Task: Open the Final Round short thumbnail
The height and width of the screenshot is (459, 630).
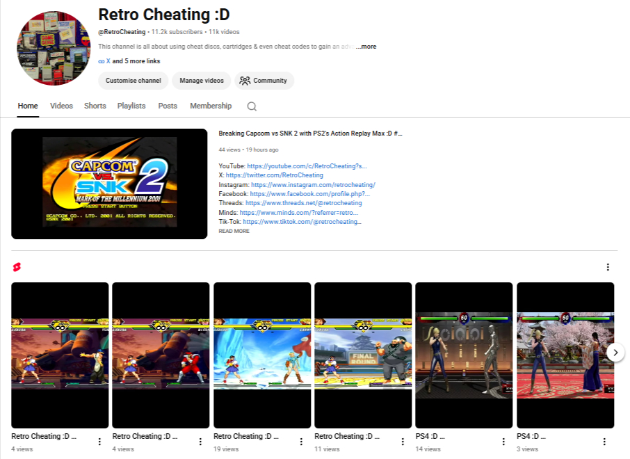Action: pyautogui.click(x=363, y=355)
